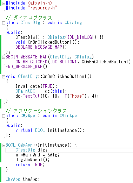This screenshot has width=133, height=183.
Task: Click the dlg.DoModal() call
Action: click(33, 160)
